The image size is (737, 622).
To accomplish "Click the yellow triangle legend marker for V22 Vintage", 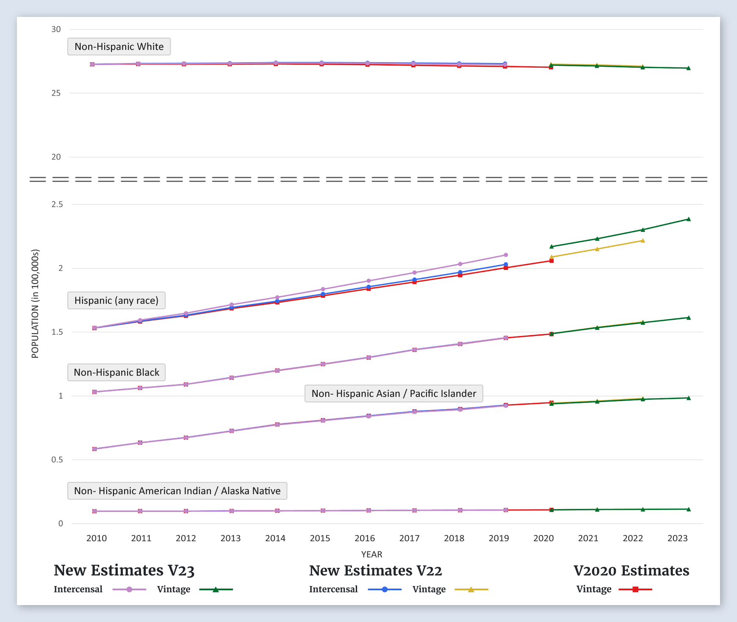I will point(471,589).
